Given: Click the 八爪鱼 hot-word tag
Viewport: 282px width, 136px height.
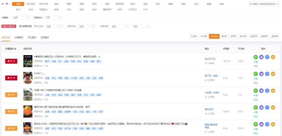Looking at the screenshot, I should click(74, 78).
